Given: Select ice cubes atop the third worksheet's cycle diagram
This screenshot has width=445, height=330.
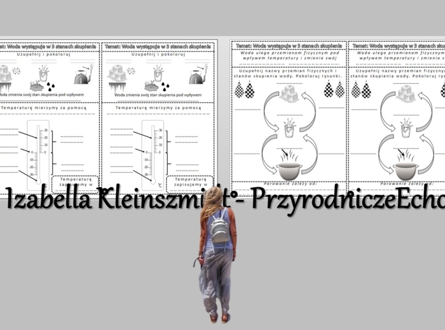Looking at the screenshot, I should (x=289, y=93).
